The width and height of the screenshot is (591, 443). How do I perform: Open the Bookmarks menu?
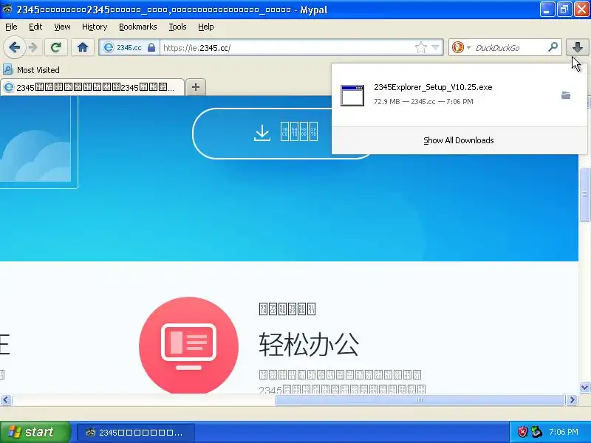pyautogui.click(x=138, y=27)
